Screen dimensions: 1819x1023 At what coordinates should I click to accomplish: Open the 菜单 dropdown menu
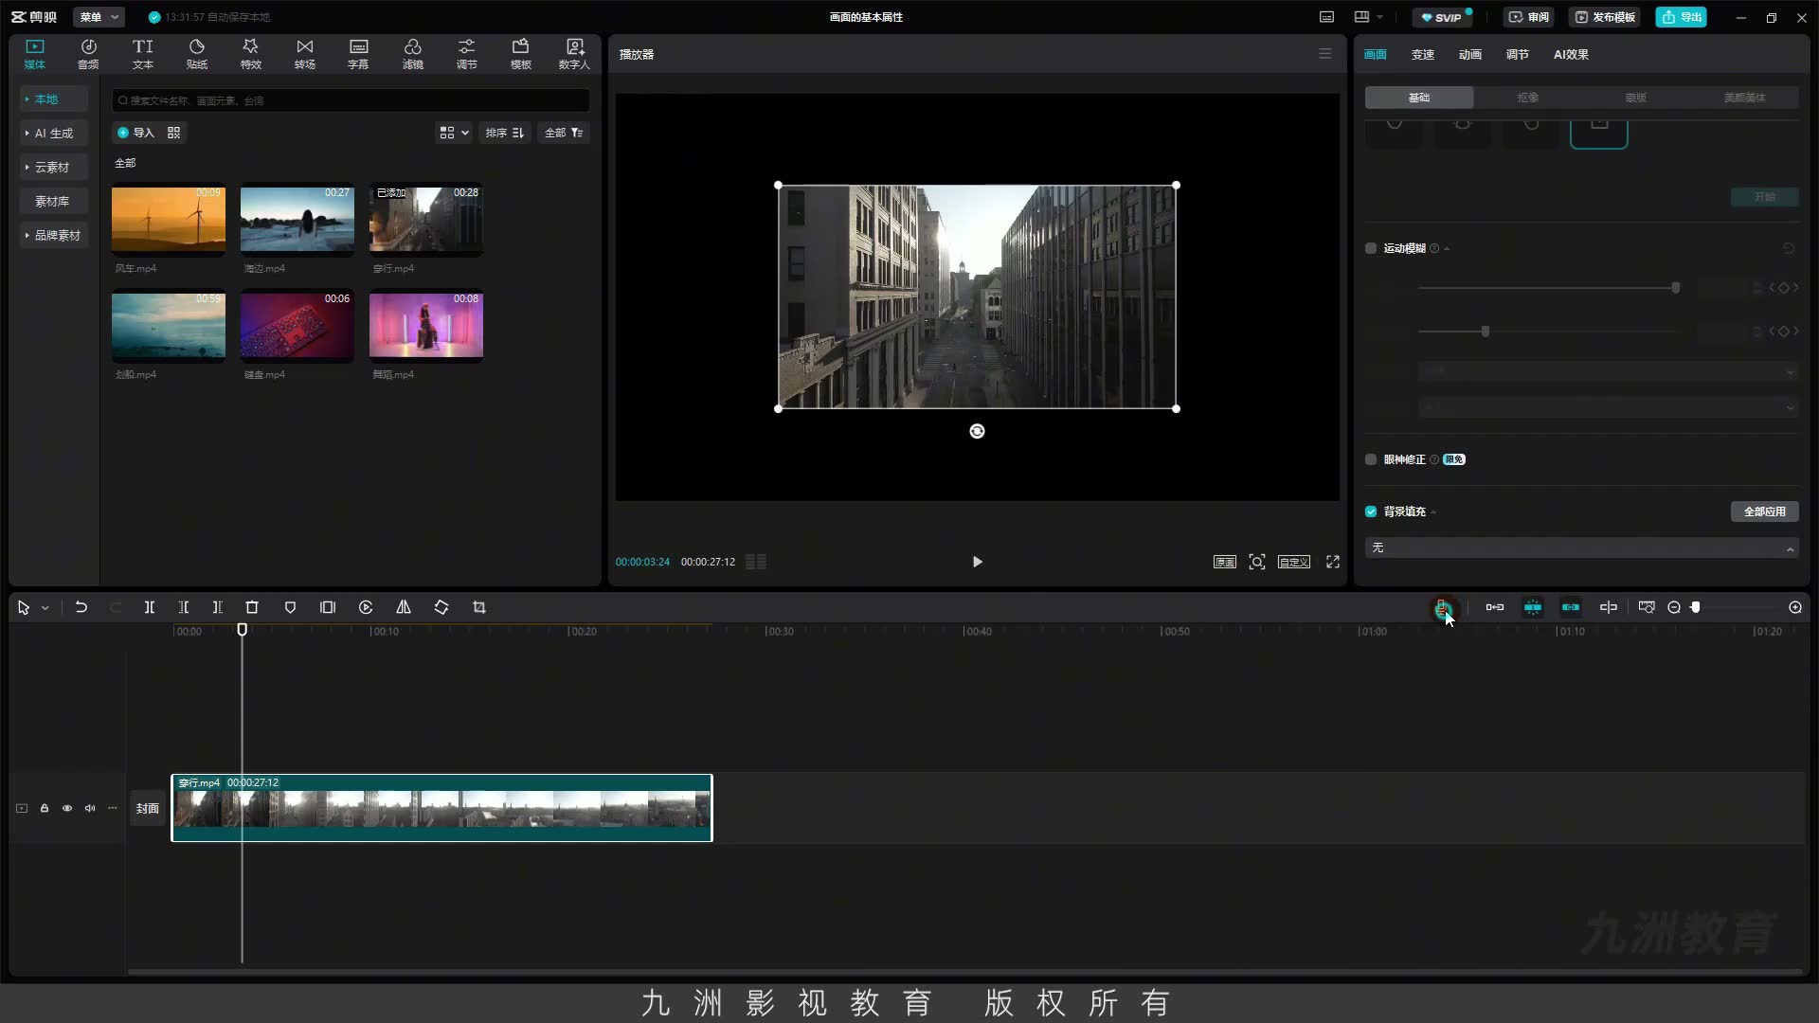pyautogui.click(x=99, y=17)
